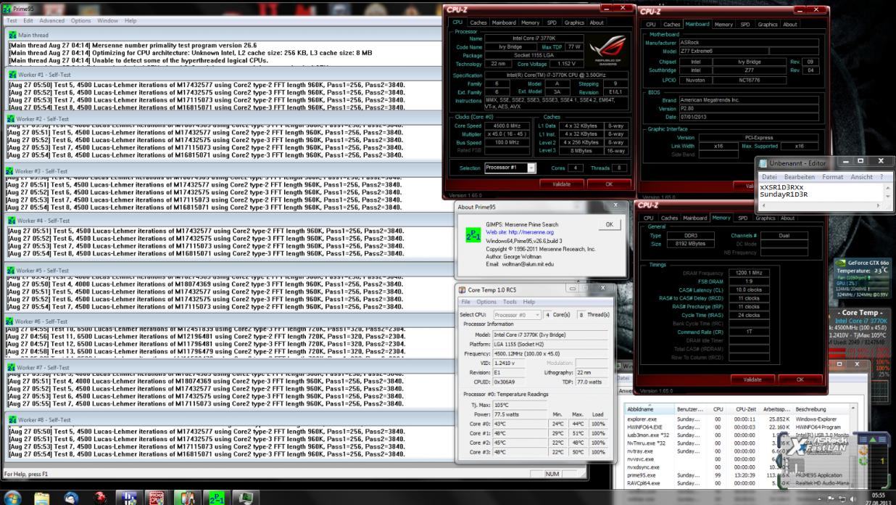The width and height of the screenshot is (896, 505).
Task: Open the Edit menu in Prime95
Action: [28, 20]
